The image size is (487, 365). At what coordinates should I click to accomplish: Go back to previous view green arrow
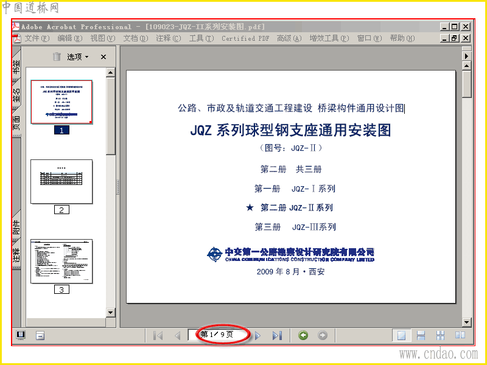303,335
